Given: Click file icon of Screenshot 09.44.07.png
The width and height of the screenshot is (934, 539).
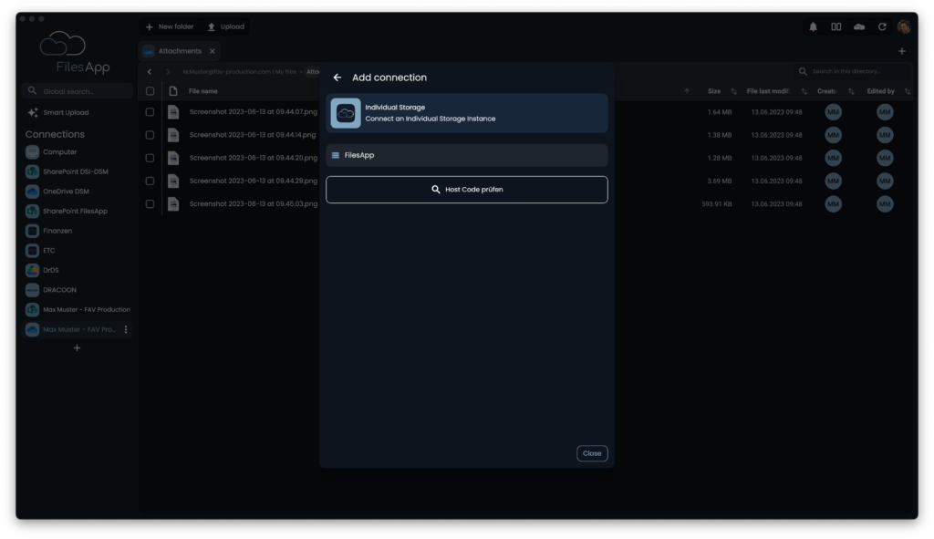Looking at the screenshot, I should [173, 112].
